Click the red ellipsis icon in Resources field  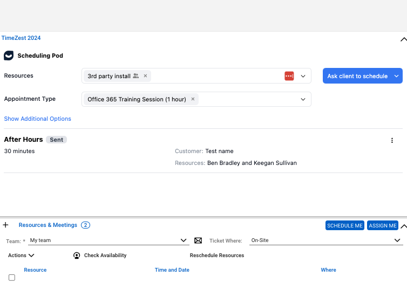point(289,76)
